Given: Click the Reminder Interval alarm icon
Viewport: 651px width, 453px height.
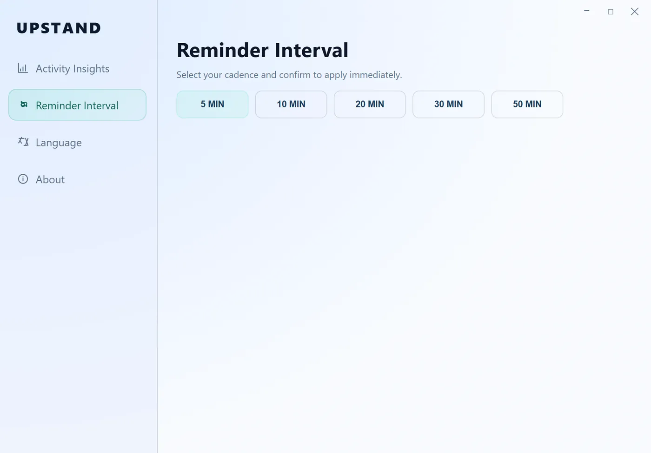Looking at the screenshot, I should pyautogui.click(x=23, y=105).
